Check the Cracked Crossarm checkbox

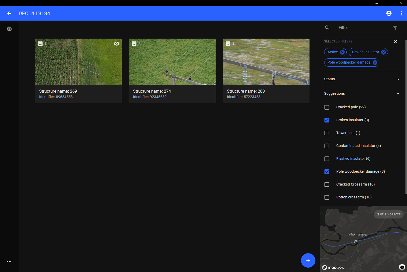tap(327, 185)
